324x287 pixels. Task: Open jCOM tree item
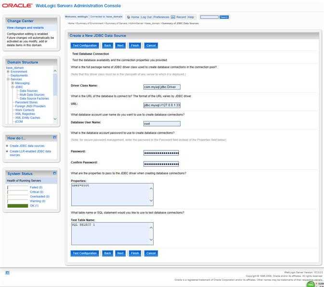pos(19,122)
